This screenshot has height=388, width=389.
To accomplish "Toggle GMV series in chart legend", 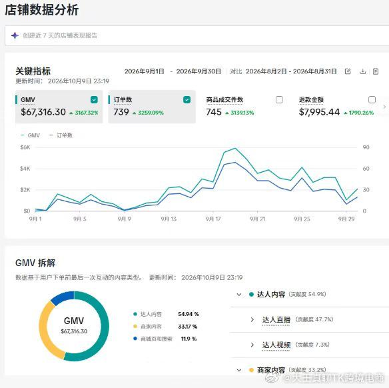I will 30,135.
